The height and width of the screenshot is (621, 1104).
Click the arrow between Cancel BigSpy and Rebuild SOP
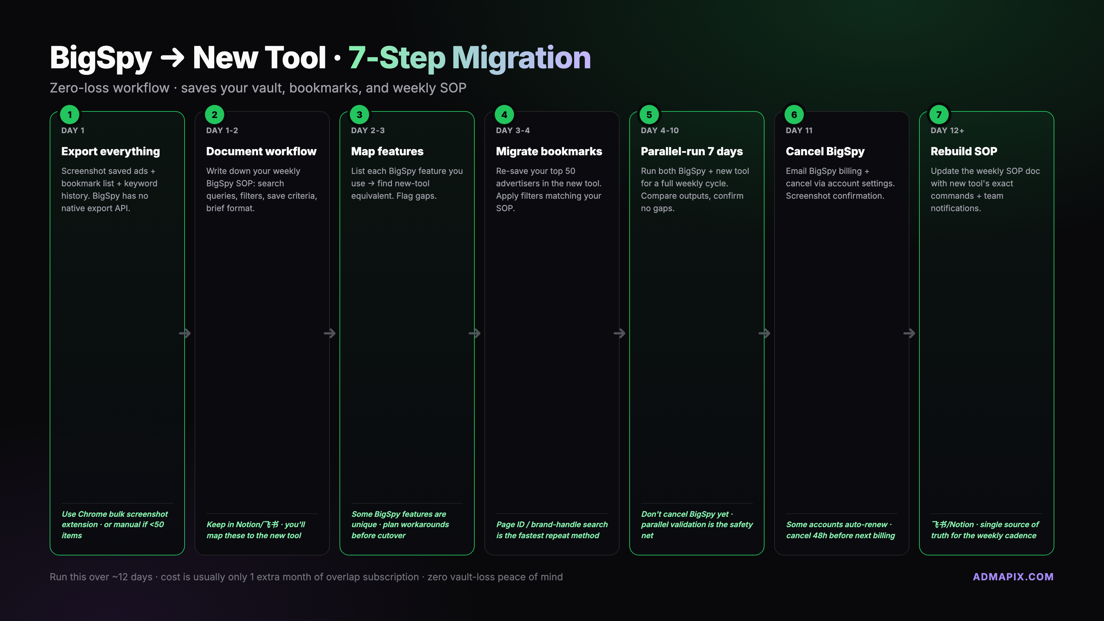(909, 333)
